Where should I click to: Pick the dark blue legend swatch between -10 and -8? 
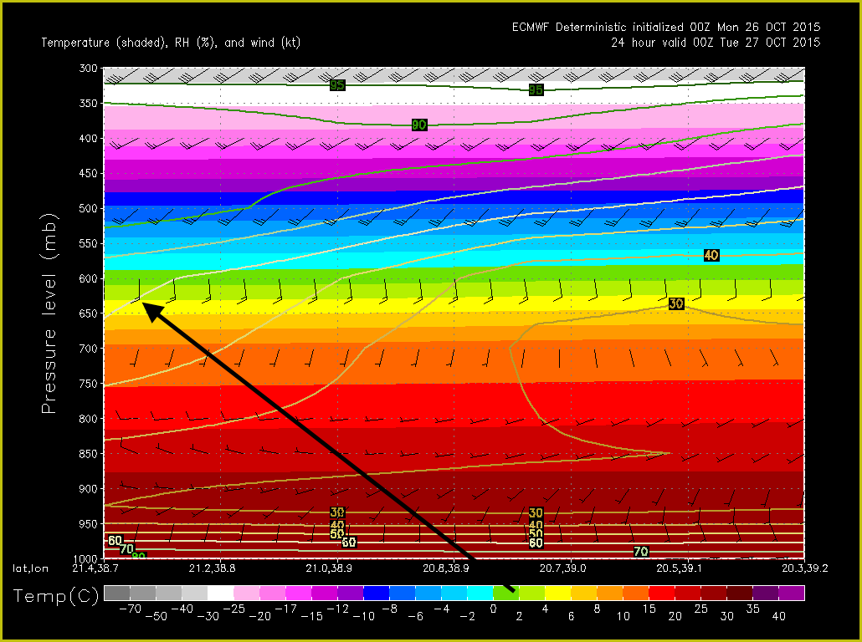click(377, 593)
